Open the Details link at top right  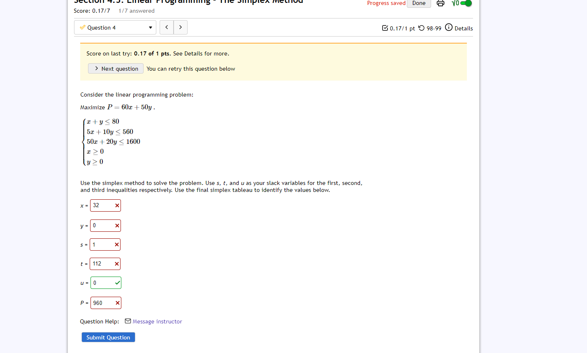pyautogui.click(x=463, y=28)
